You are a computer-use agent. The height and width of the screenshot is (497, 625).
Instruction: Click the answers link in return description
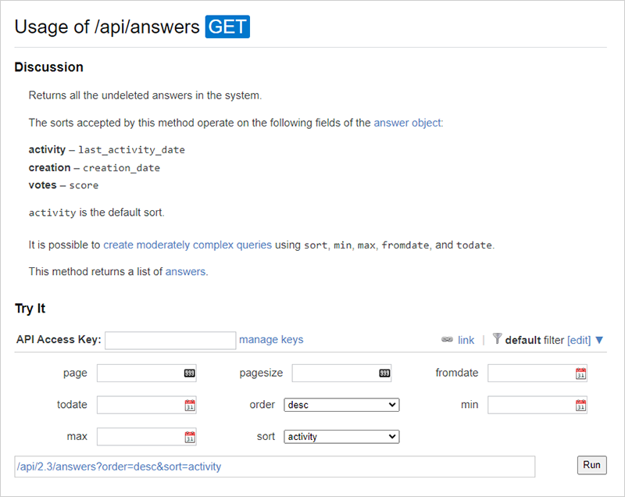point(185,272)
